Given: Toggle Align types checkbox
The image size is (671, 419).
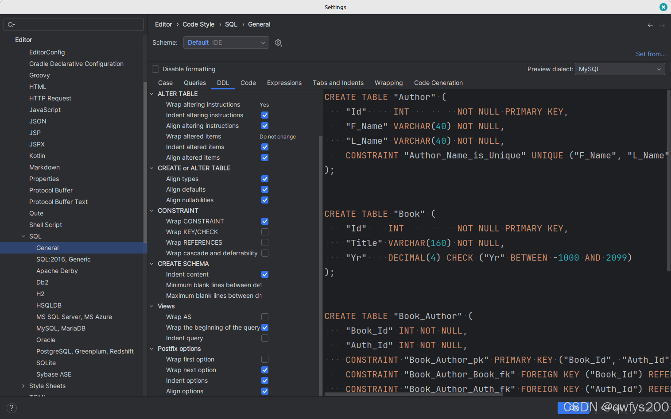Looking at the screenshot, I should click(265, 179).
